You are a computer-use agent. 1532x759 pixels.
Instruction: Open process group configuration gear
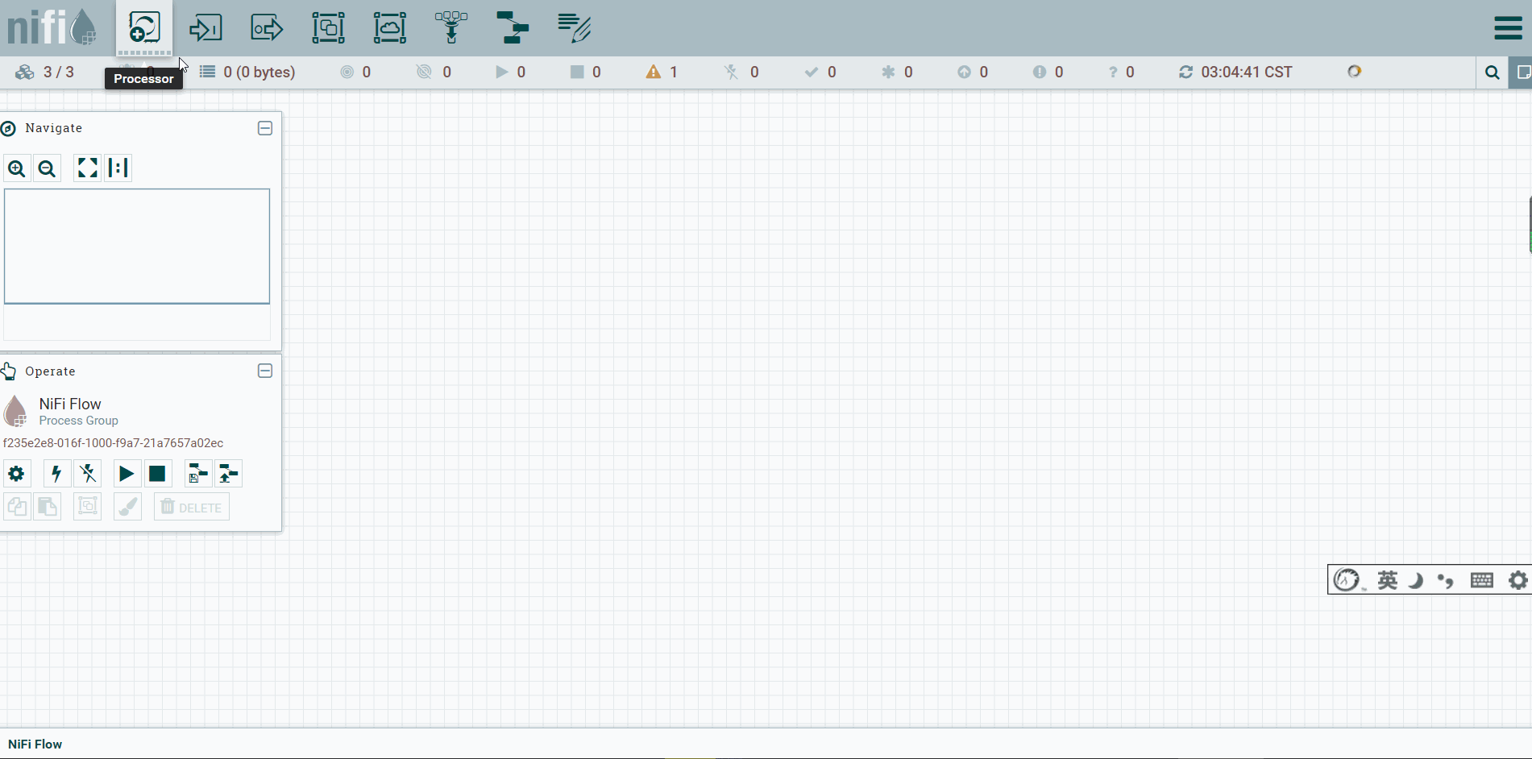coord(16,474)
